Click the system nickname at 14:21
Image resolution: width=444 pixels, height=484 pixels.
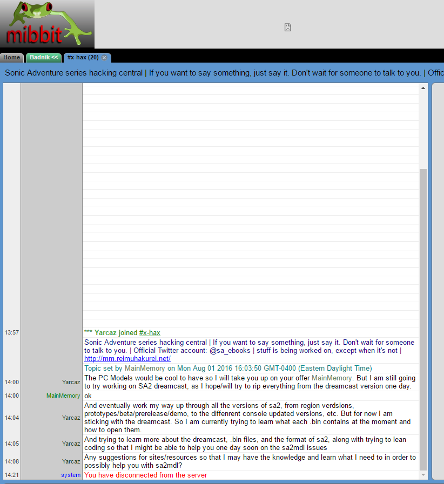click(x=71, y=475)
